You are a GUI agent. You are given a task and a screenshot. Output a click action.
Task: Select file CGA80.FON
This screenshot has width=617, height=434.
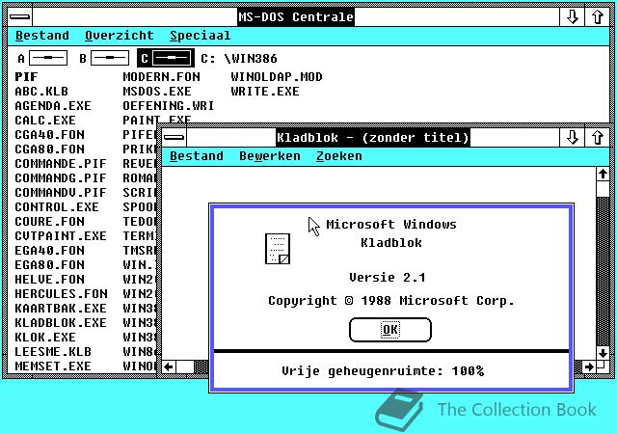(x=49, y=149)
